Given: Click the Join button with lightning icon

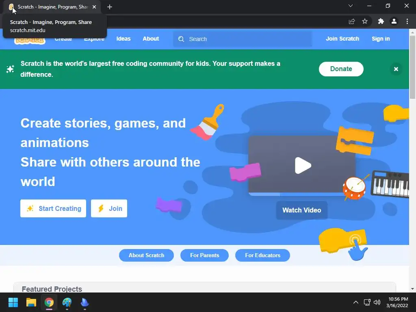Looking at the screenshot, I should coord(109,208).
